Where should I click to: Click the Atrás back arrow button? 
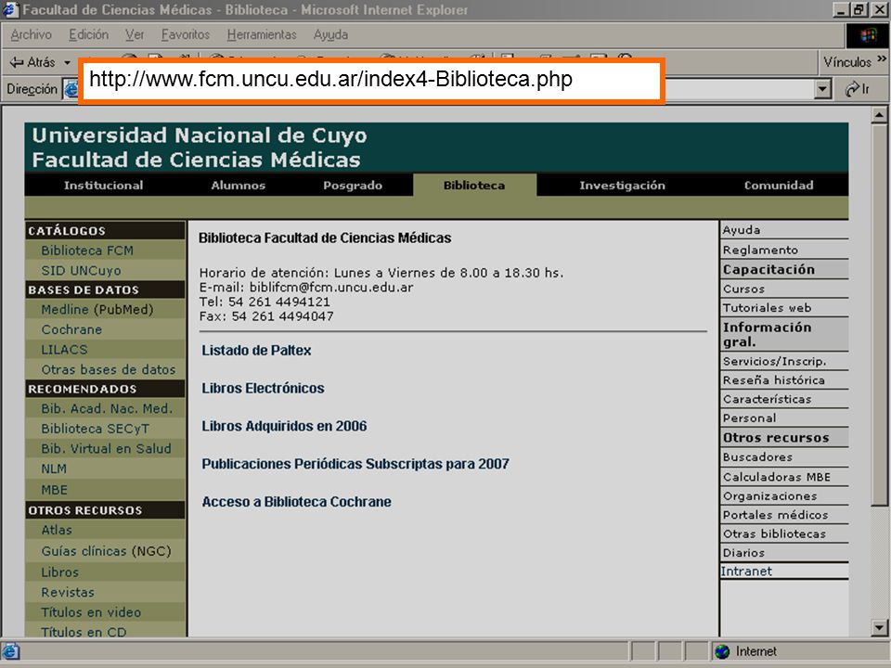pos(32,62)
